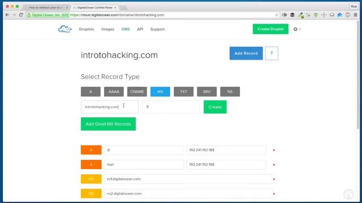Viewport: 362px width, 203px height.
Task: Click the orange A label of @ record
Action: [91, 150]
